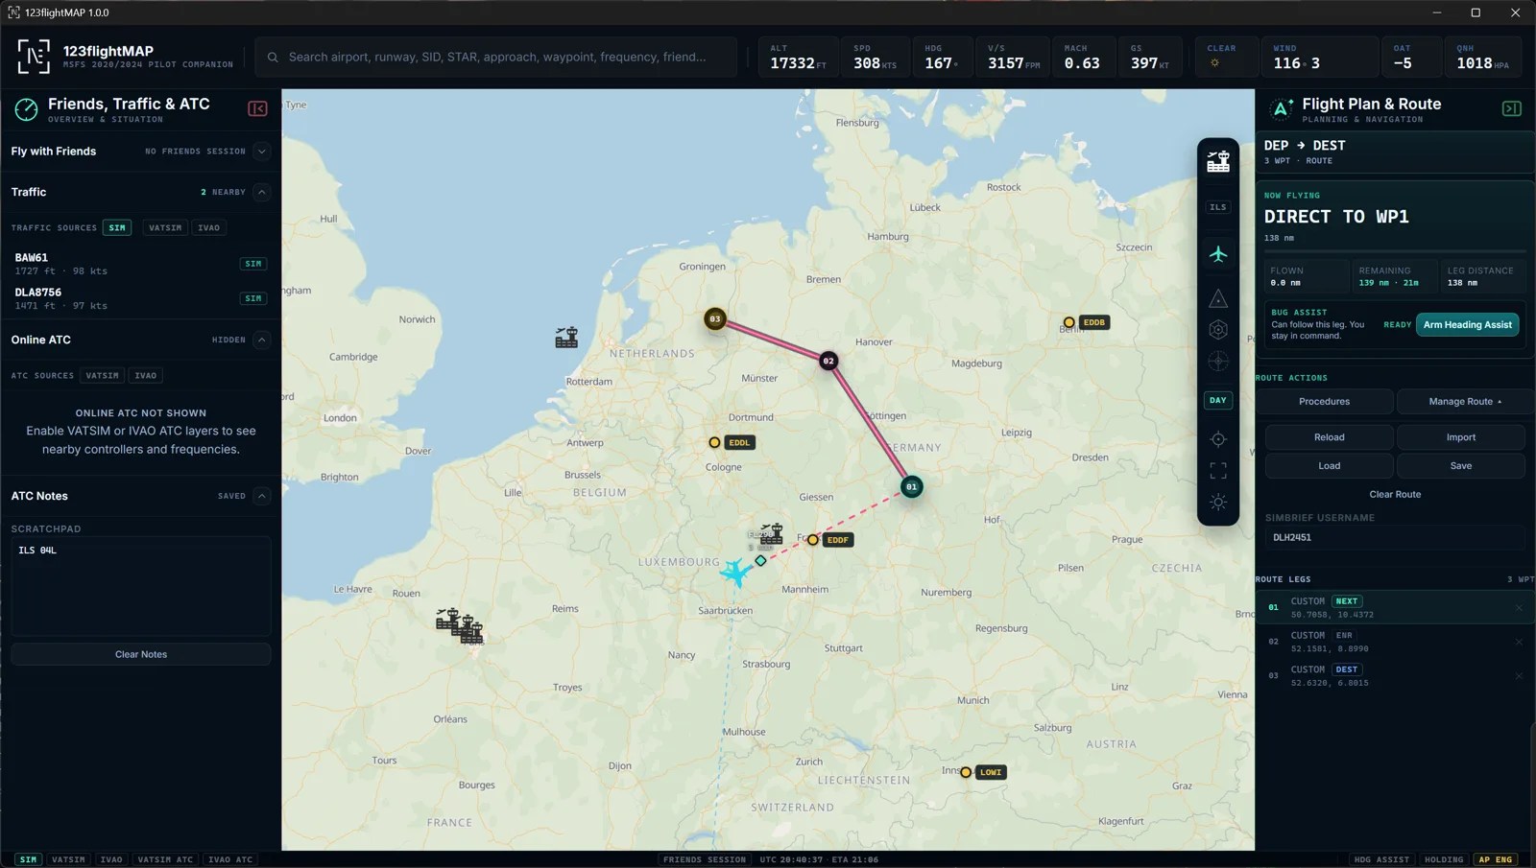
Task: Toggle VATSIM ATC in bottom status bar
Action: pyautogui.click(x=165, y=859)
